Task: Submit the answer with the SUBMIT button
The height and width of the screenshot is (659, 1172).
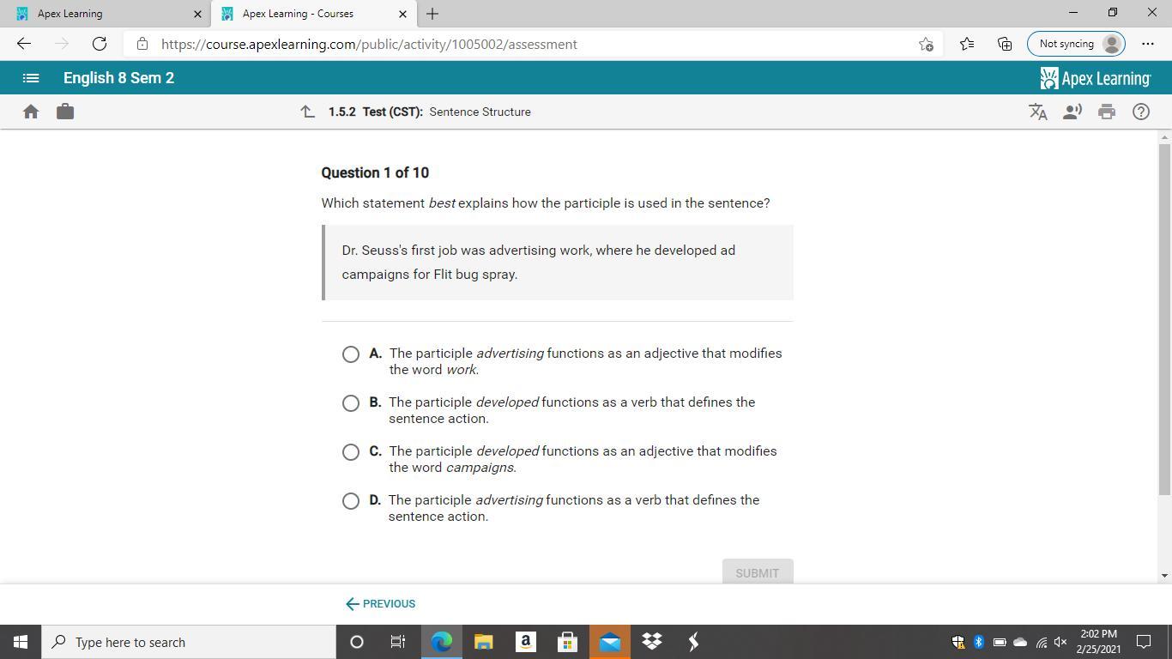Action: coord(758,572)
